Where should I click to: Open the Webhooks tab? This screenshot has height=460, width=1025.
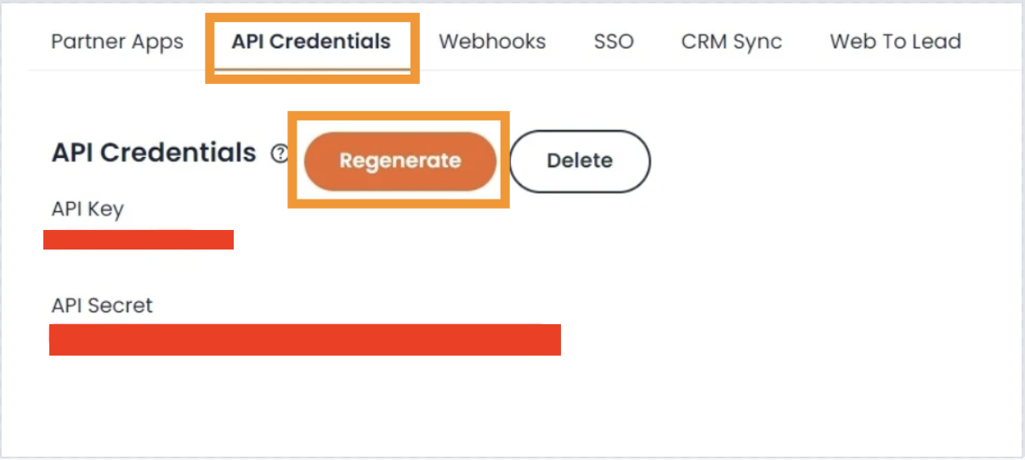tap(492, 42)
